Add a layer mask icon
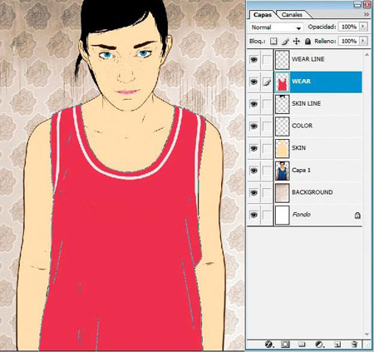This screenshot has width=374, height=352. [x=285, y=345]
